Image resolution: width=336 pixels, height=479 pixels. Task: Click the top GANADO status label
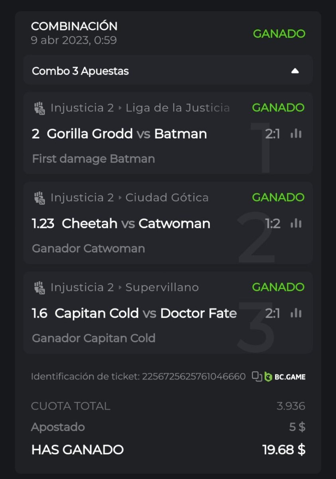279,34
